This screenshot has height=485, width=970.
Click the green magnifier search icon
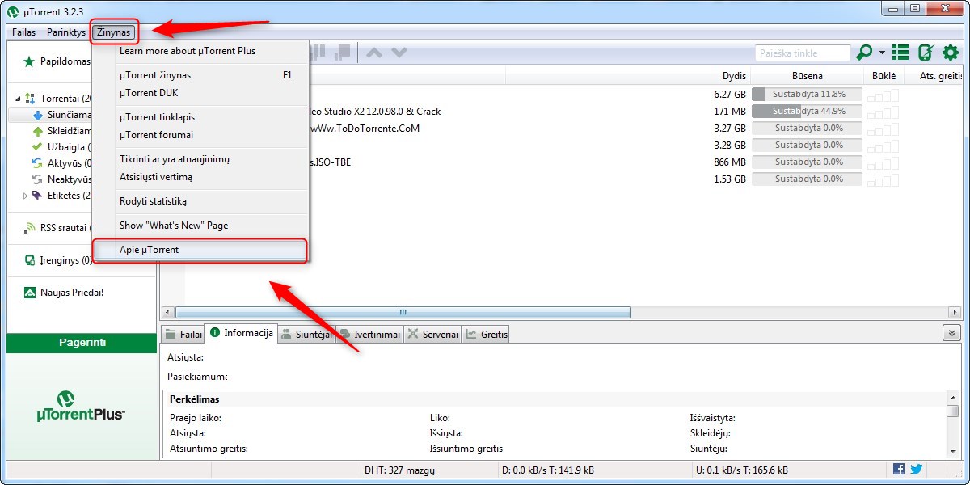864,53
